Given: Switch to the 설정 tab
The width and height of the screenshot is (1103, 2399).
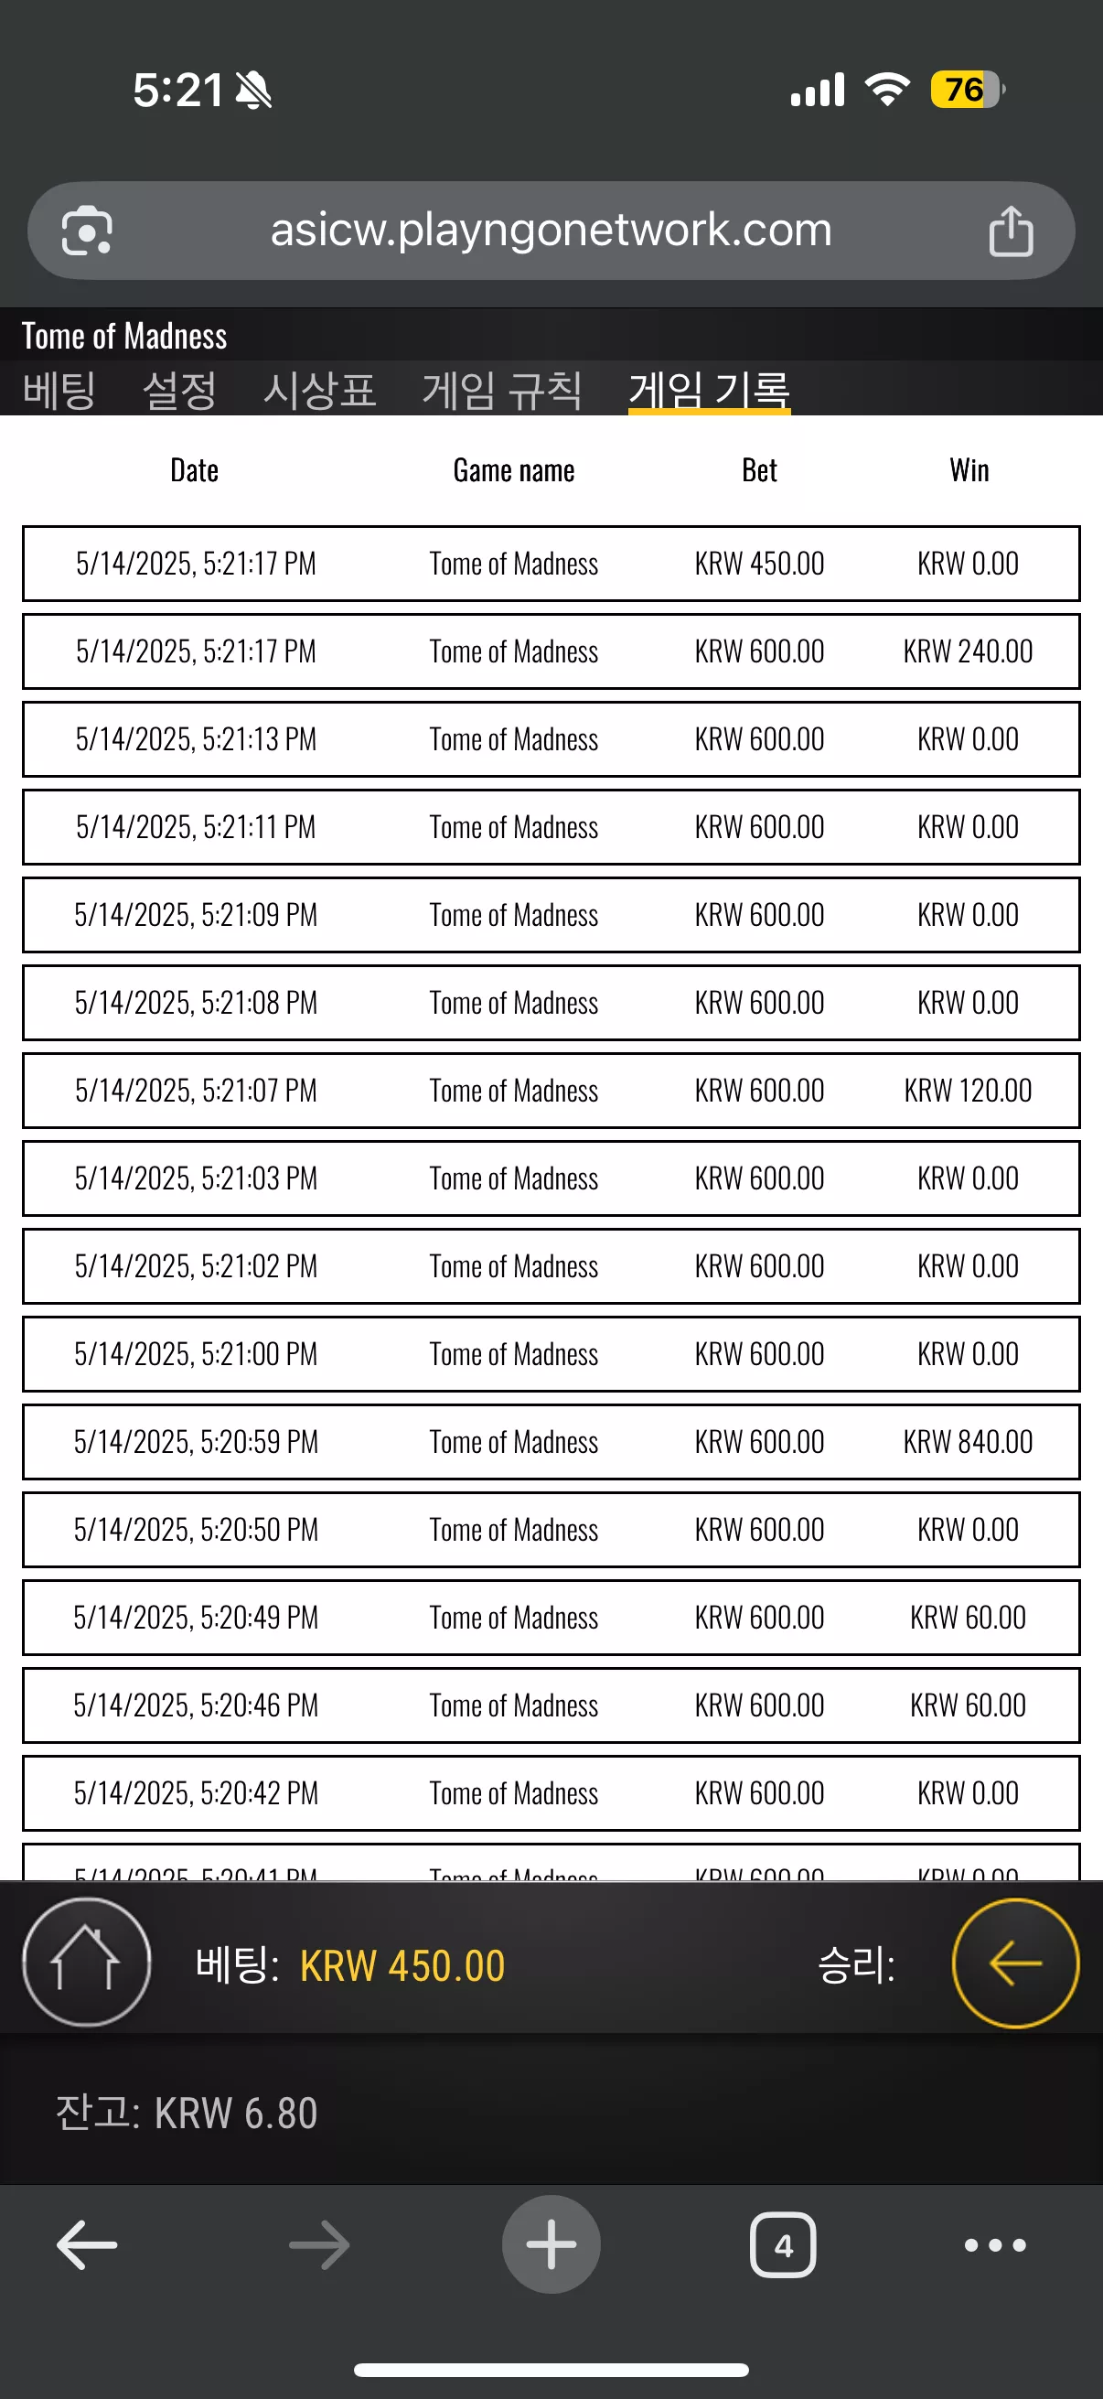Looking at the screenshot, I should (x=179, y=389).
